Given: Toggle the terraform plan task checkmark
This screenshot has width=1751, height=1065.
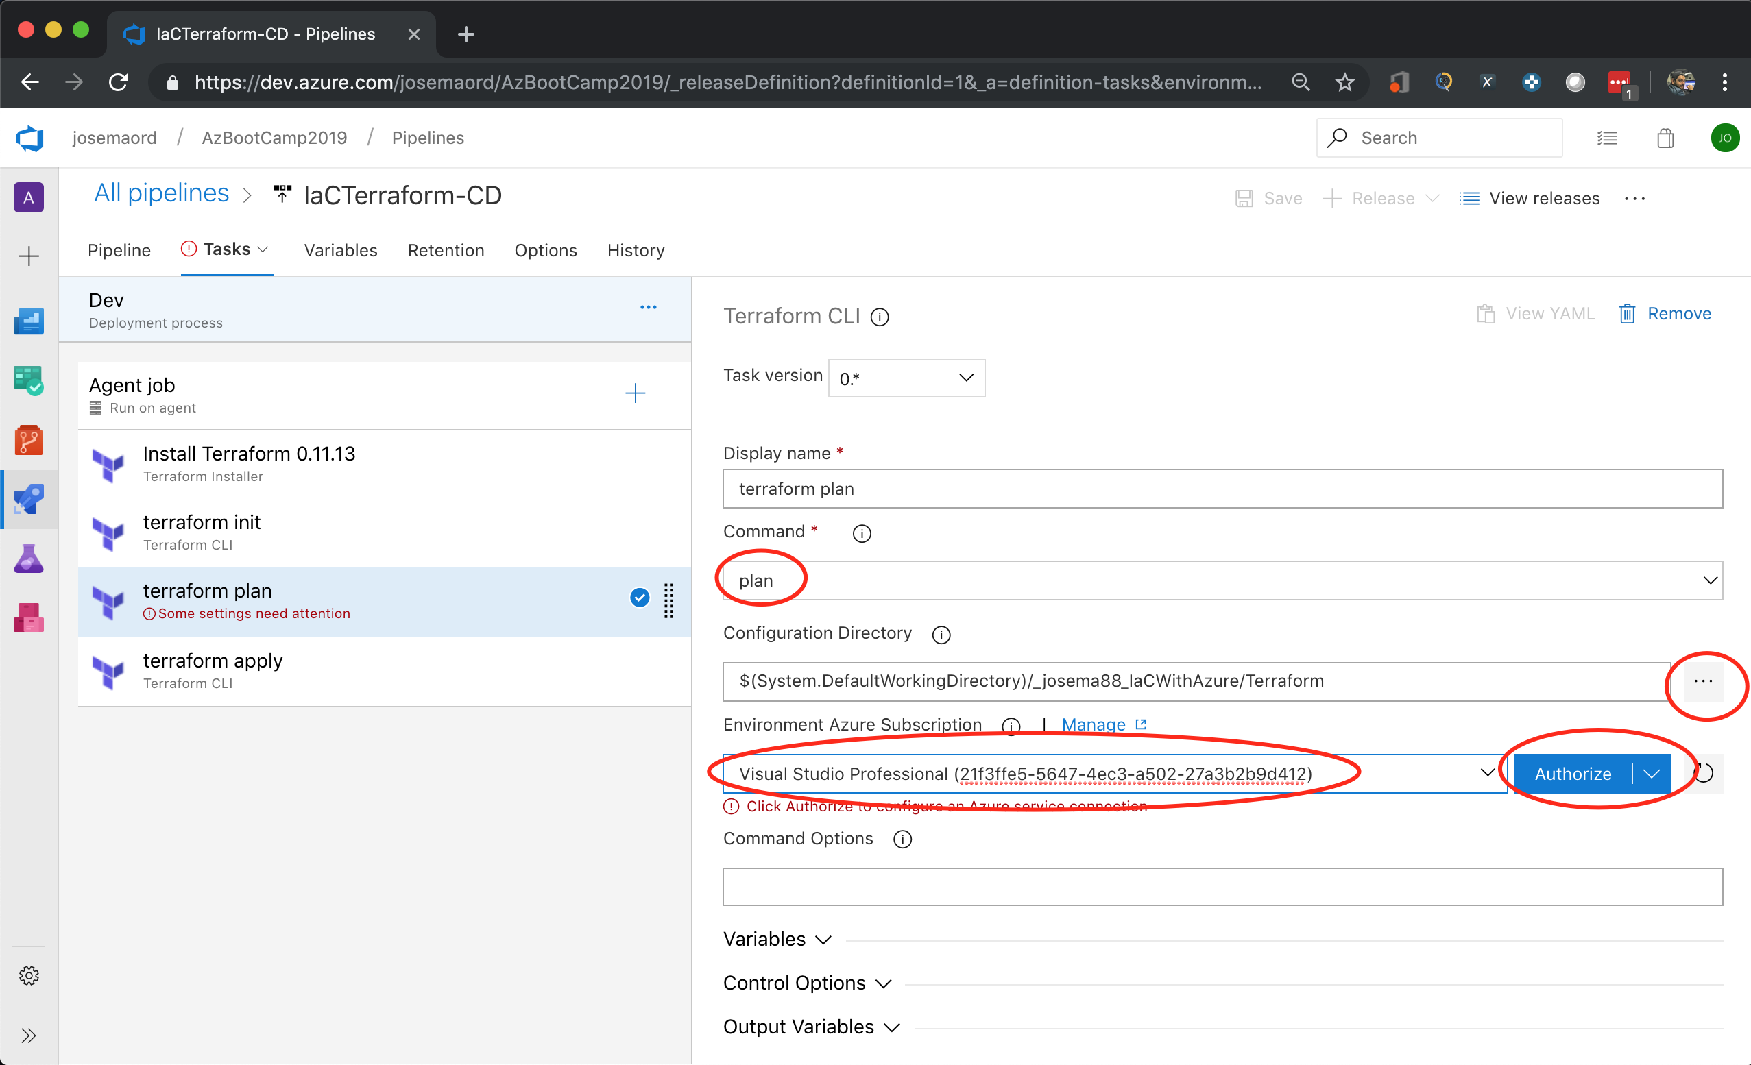Looking at the screenshot, I should pos(640,598).
